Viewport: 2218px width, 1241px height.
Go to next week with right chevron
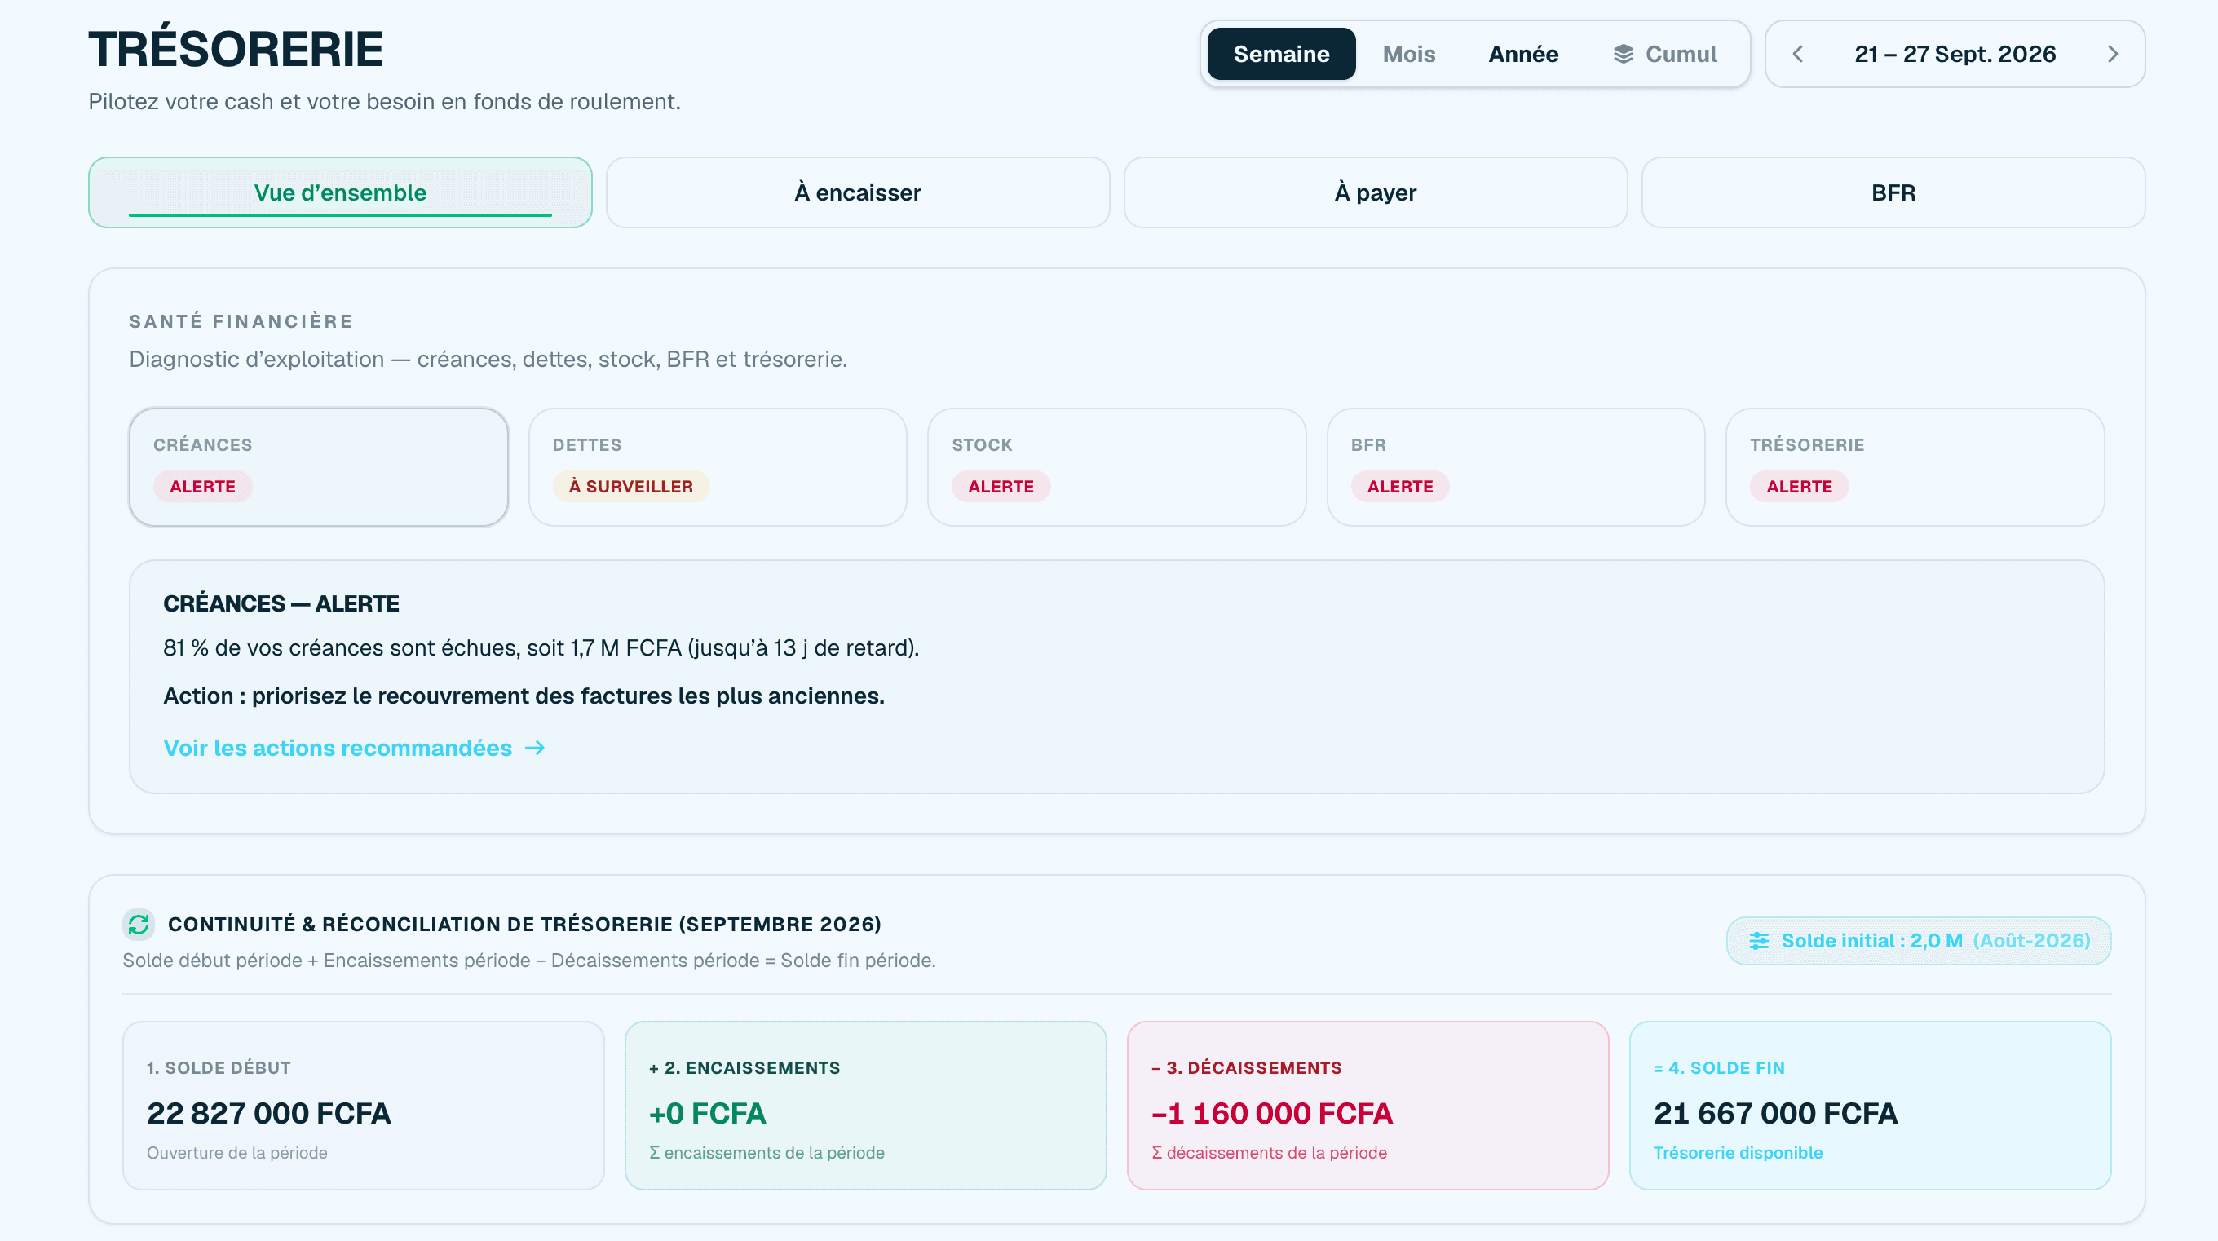click(2112, 55)
